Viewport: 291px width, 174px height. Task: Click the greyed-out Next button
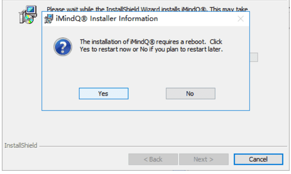204,159
